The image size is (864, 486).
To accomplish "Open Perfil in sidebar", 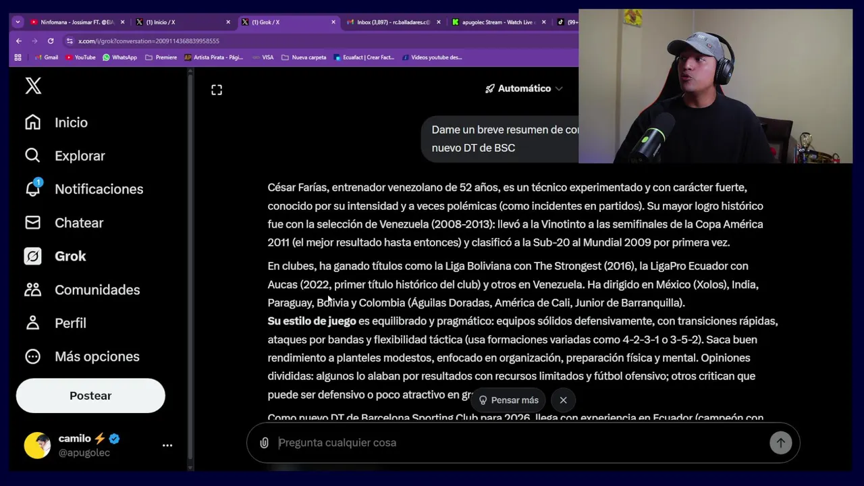I will click(x=55, y=323).
